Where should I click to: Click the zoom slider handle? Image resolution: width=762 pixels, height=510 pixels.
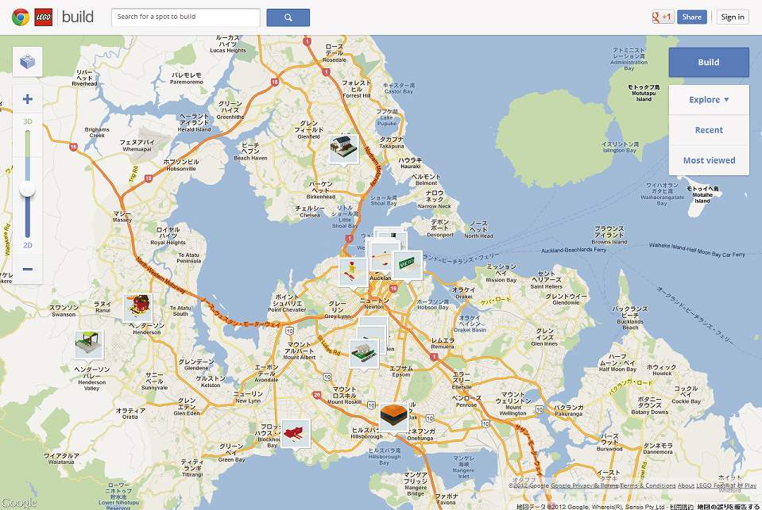[x=28, y=190]
